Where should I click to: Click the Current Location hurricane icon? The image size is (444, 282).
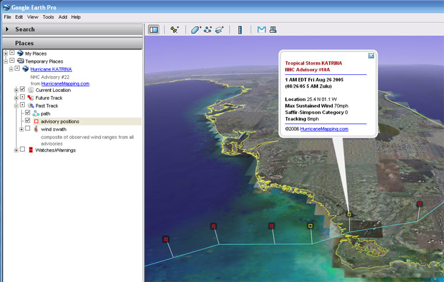[30, 90]
